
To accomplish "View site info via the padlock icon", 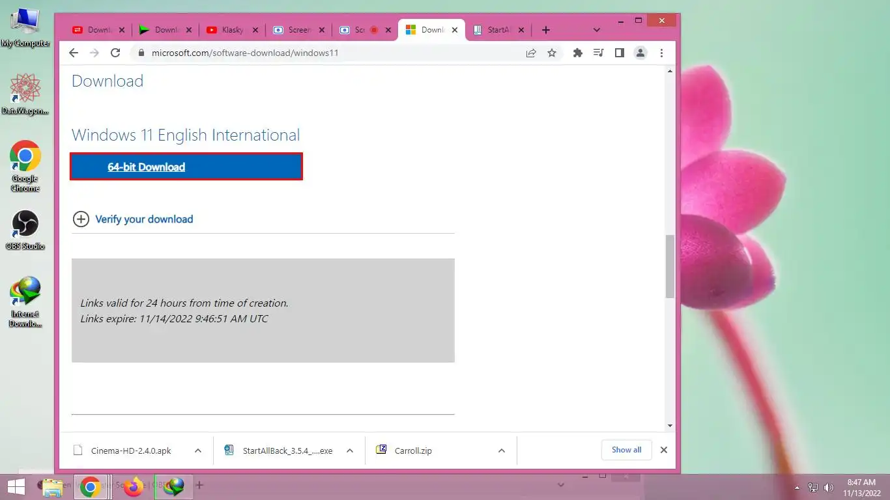I will coord(141,53).
